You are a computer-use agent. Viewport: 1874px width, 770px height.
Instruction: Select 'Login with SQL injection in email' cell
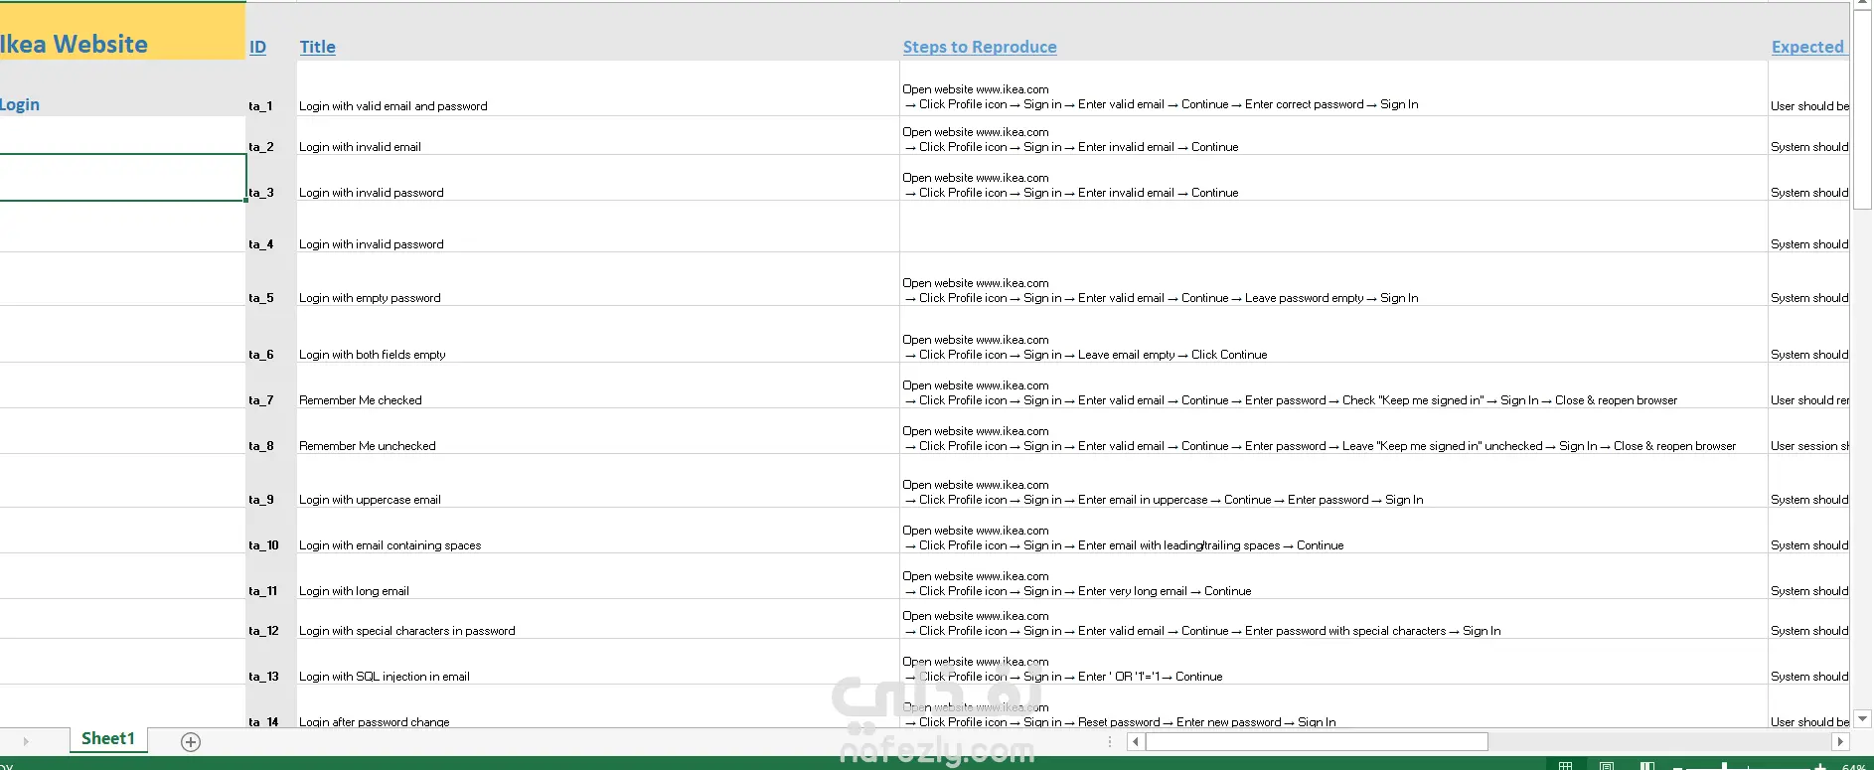tap(597, 662)
